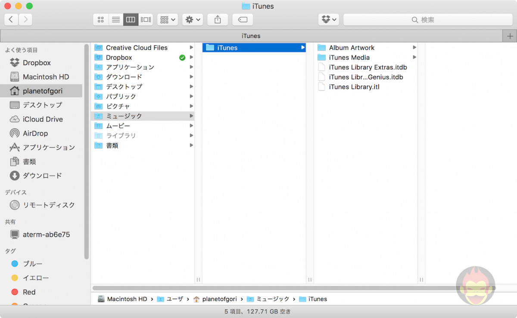Switch to list view in the toolbar
Screen dimensions: 517x318
click(x=115, y=19)
